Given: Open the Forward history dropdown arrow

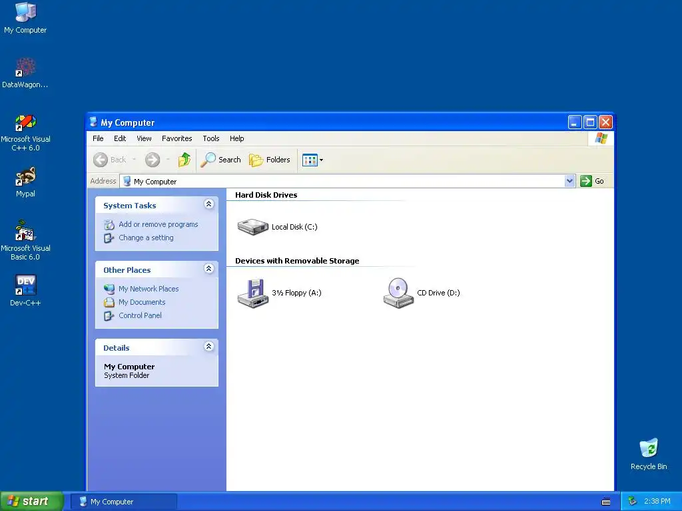Looking at the screenshot, I should pyautogui.click(x=167, y=160).
